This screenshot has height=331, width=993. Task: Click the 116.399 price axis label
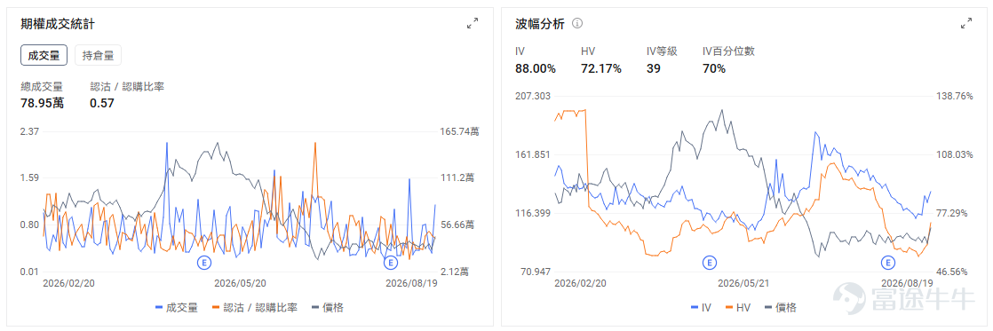tap(533, 213)
